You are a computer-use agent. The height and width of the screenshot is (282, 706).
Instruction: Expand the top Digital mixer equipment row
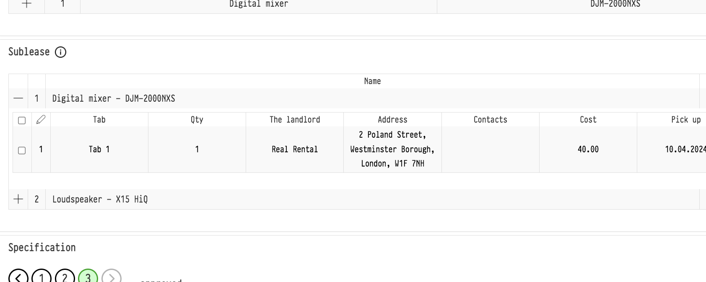pos(26,4)
